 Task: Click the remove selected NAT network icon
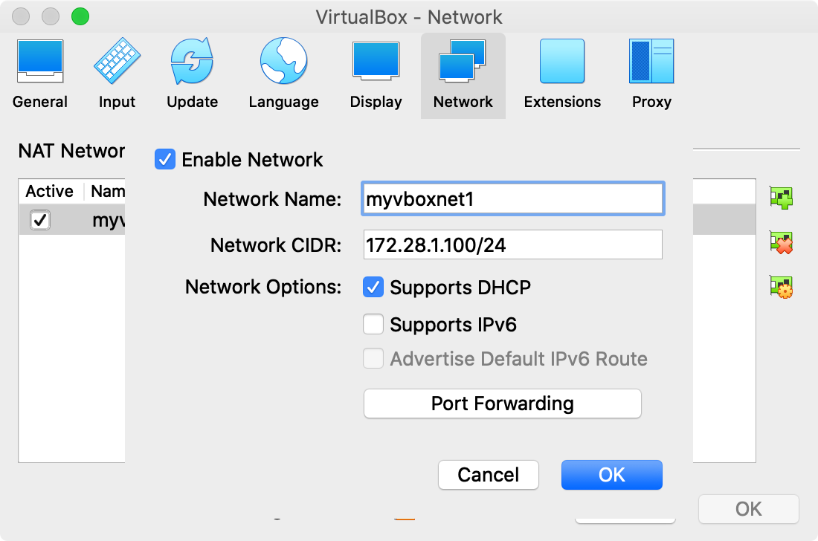coord(781,242)
